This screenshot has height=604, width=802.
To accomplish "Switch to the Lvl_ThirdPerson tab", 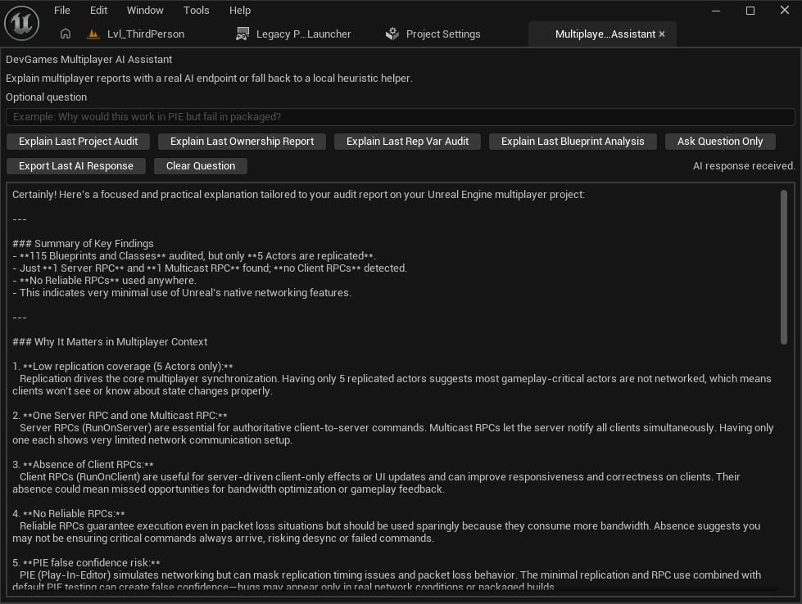I will (x=145, y=34).
